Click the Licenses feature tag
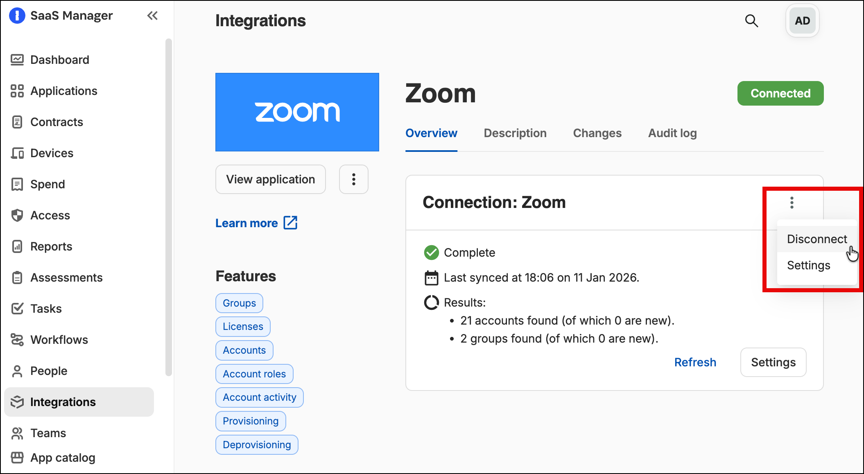 coord(243,326)
